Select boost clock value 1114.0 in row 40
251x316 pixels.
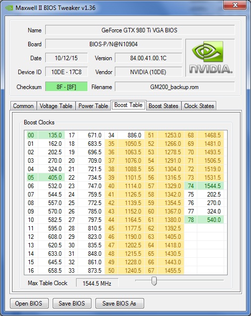click(131, 186)
